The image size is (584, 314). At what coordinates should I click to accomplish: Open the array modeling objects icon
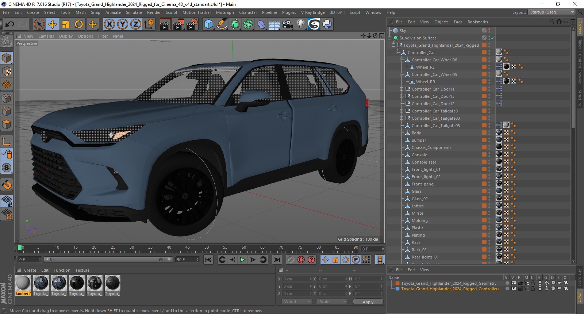click(248, 24)
